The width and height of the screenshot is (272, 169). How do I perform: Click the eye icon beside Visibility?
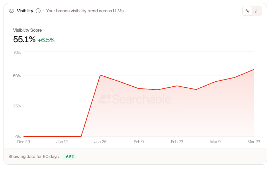[x=12, y=11]
